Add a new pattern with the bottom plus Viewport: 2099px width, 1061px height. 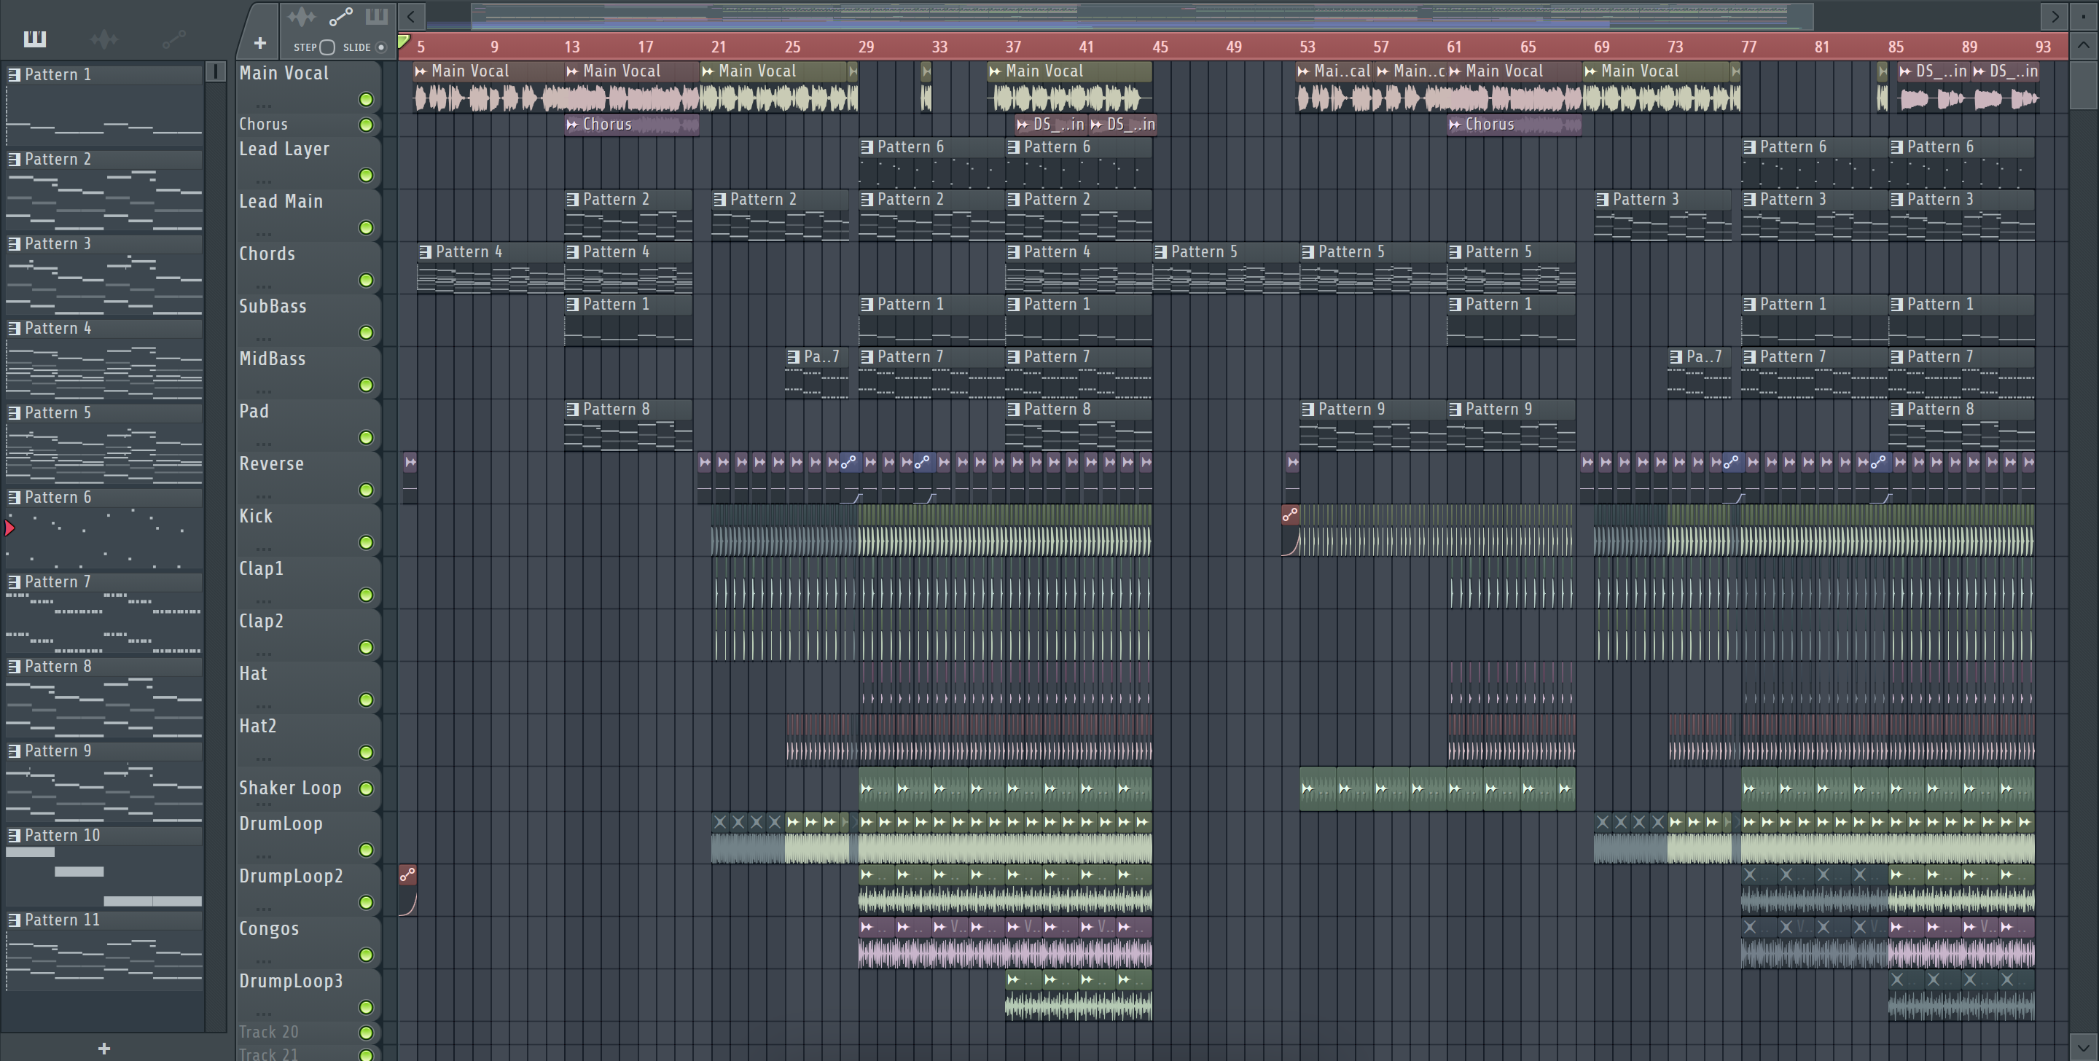pyautogui.click(x=103, y=1049)
